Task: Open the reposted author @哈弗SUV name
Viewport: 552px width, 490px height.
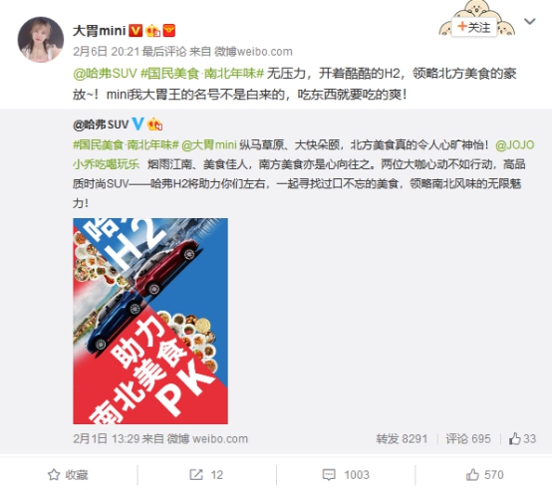Action: [101, 124]
